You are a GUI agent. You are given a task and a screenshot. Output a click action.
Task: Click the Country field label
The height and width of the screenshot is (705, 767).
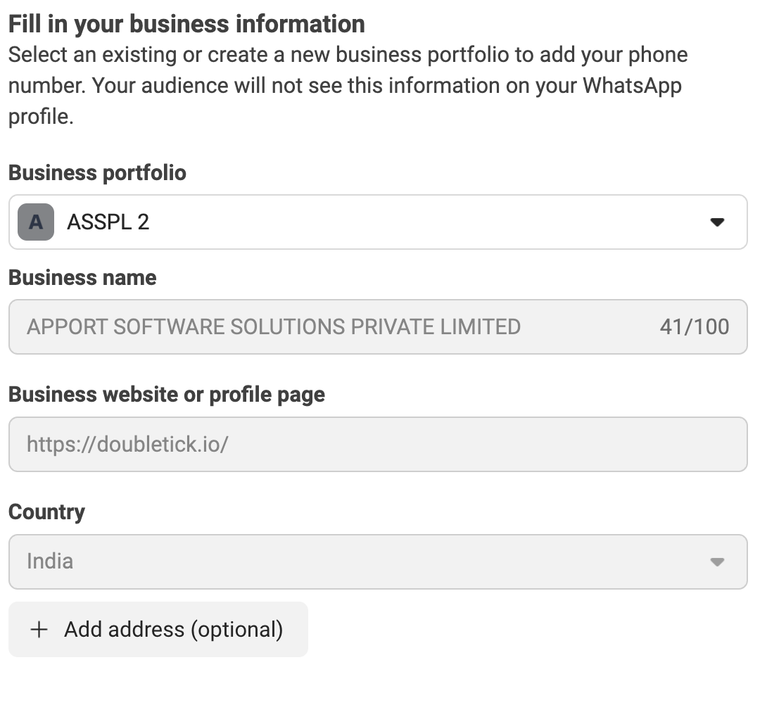(x=46, y=512)
